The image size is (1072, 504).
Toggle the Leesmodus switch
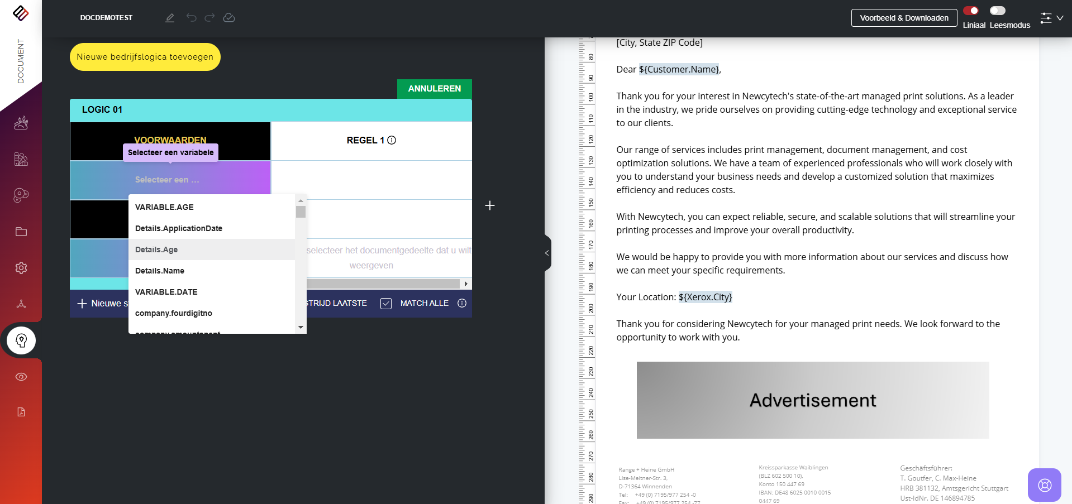click(x=997, y=11)
